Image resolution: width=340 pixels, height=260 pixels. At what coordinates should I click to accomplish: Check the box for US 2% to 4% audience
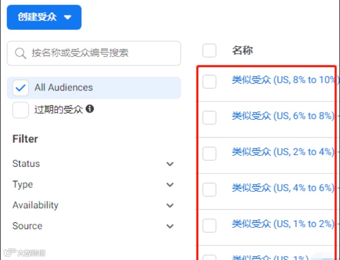click(209, 154)
